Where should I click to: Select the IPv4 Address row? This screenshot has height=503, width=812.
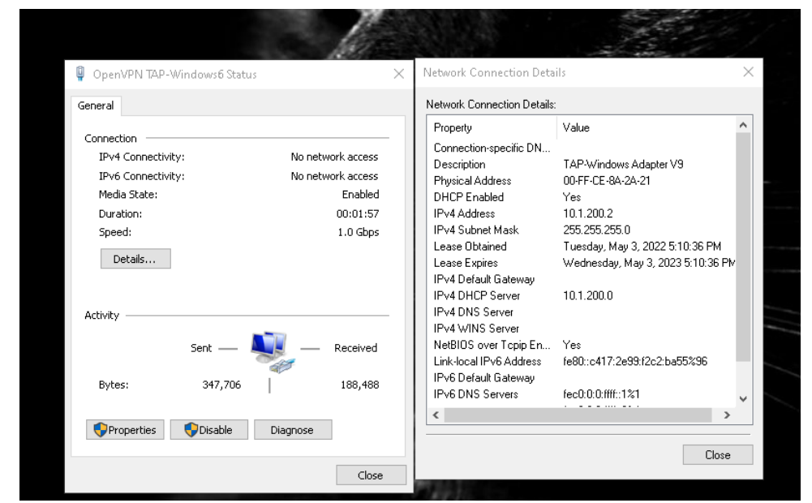pyautogui.click(x=465, y=213)
